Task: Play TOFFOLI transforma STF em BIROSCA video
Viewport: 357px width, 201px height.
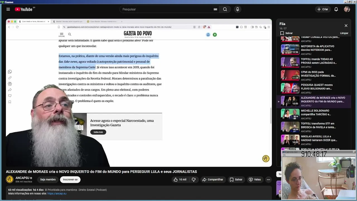Action: (314, 127)
